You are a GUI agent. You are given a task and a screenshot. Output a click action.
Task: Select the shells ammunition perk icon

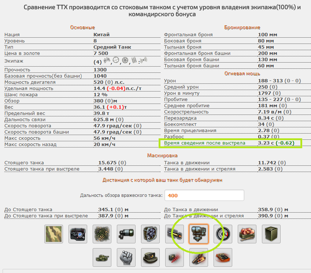199,257
